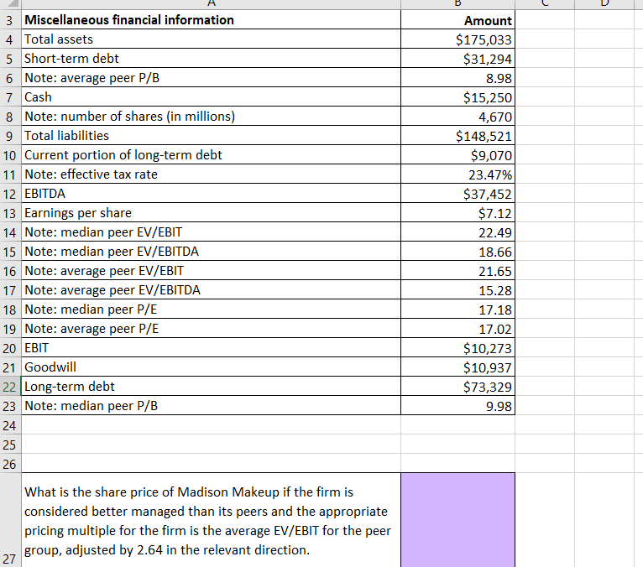Screen dimensions: 643x567
Task: Select the $175,033 total assets value
Action: coord(457,39)
